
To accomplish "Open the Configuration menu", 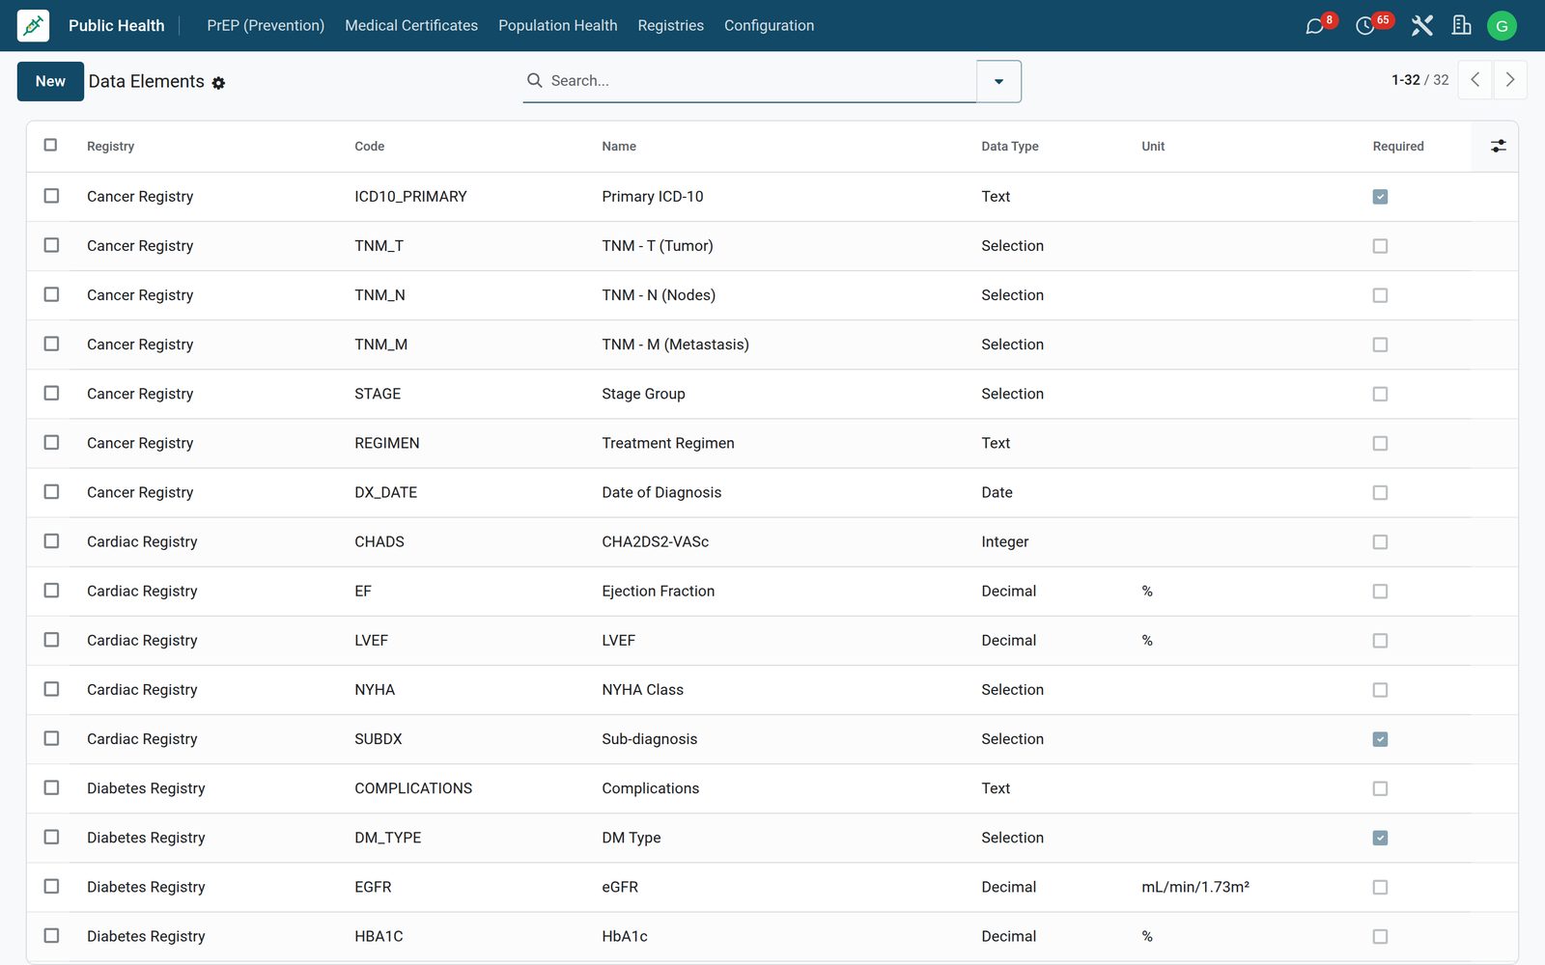I will pyautogui.click(x=769, y=26).
